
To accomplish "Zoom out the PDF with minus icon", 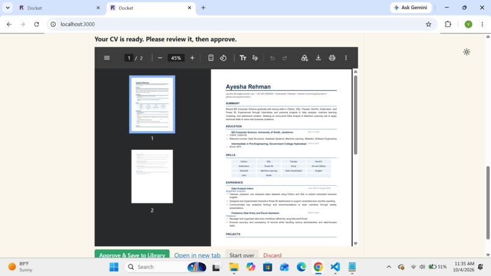I will [160, 58].
